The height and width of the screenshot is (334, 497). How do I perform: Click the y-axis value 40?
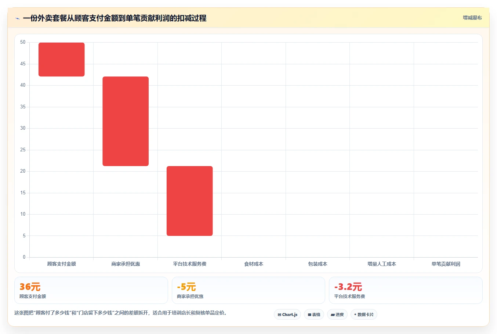pyautogui.click(x=23, y=85)
